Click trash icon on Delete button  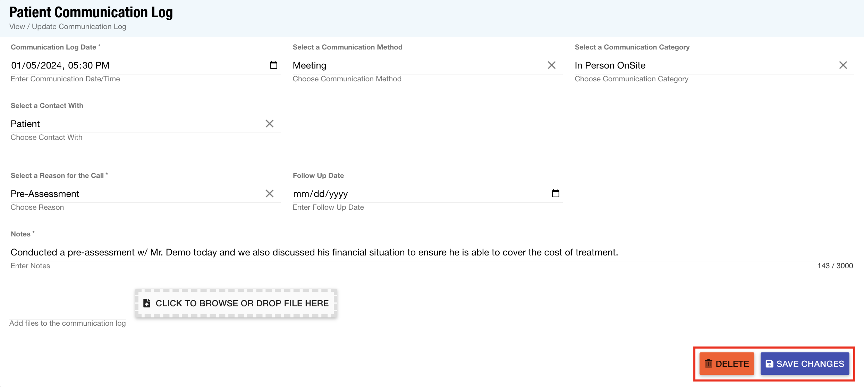pos(709,364)
